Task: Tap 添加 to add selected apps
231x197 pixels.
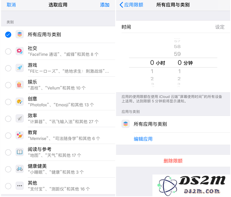Action: point(105,5)
